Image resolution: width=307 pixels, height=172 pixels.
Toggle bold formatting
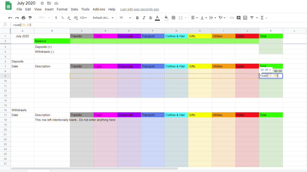pyautogui.click(x=137, y=18)
